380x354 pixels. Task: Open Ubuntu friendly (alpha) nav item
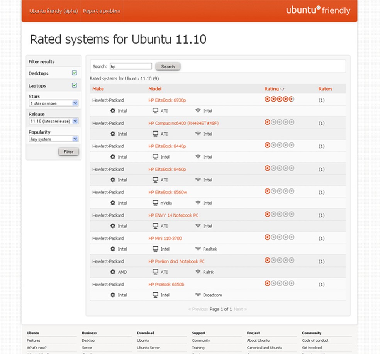pos(54,11)
